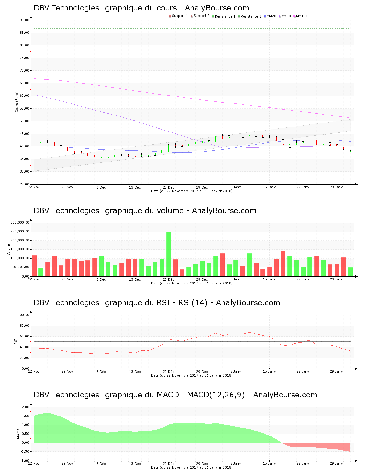369x476 pixels.
Task: Click the 20.00 tick on RSI axis
Action: [25, 358]
